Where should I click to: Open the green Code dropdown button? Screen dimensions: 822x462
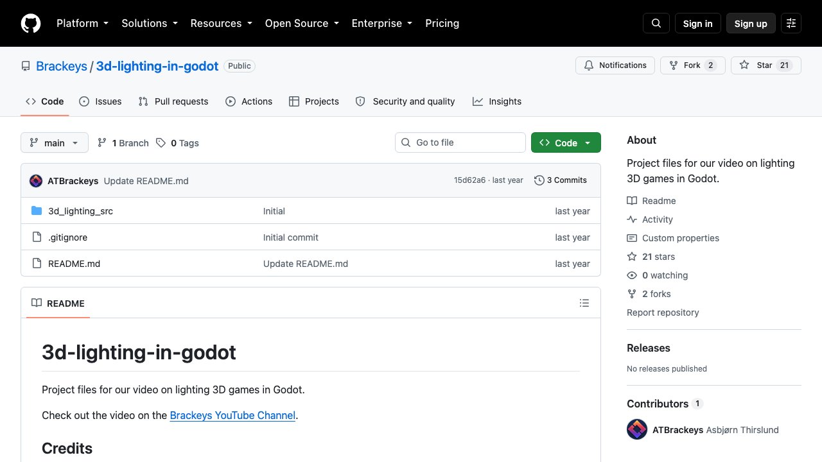click(566, 142)
